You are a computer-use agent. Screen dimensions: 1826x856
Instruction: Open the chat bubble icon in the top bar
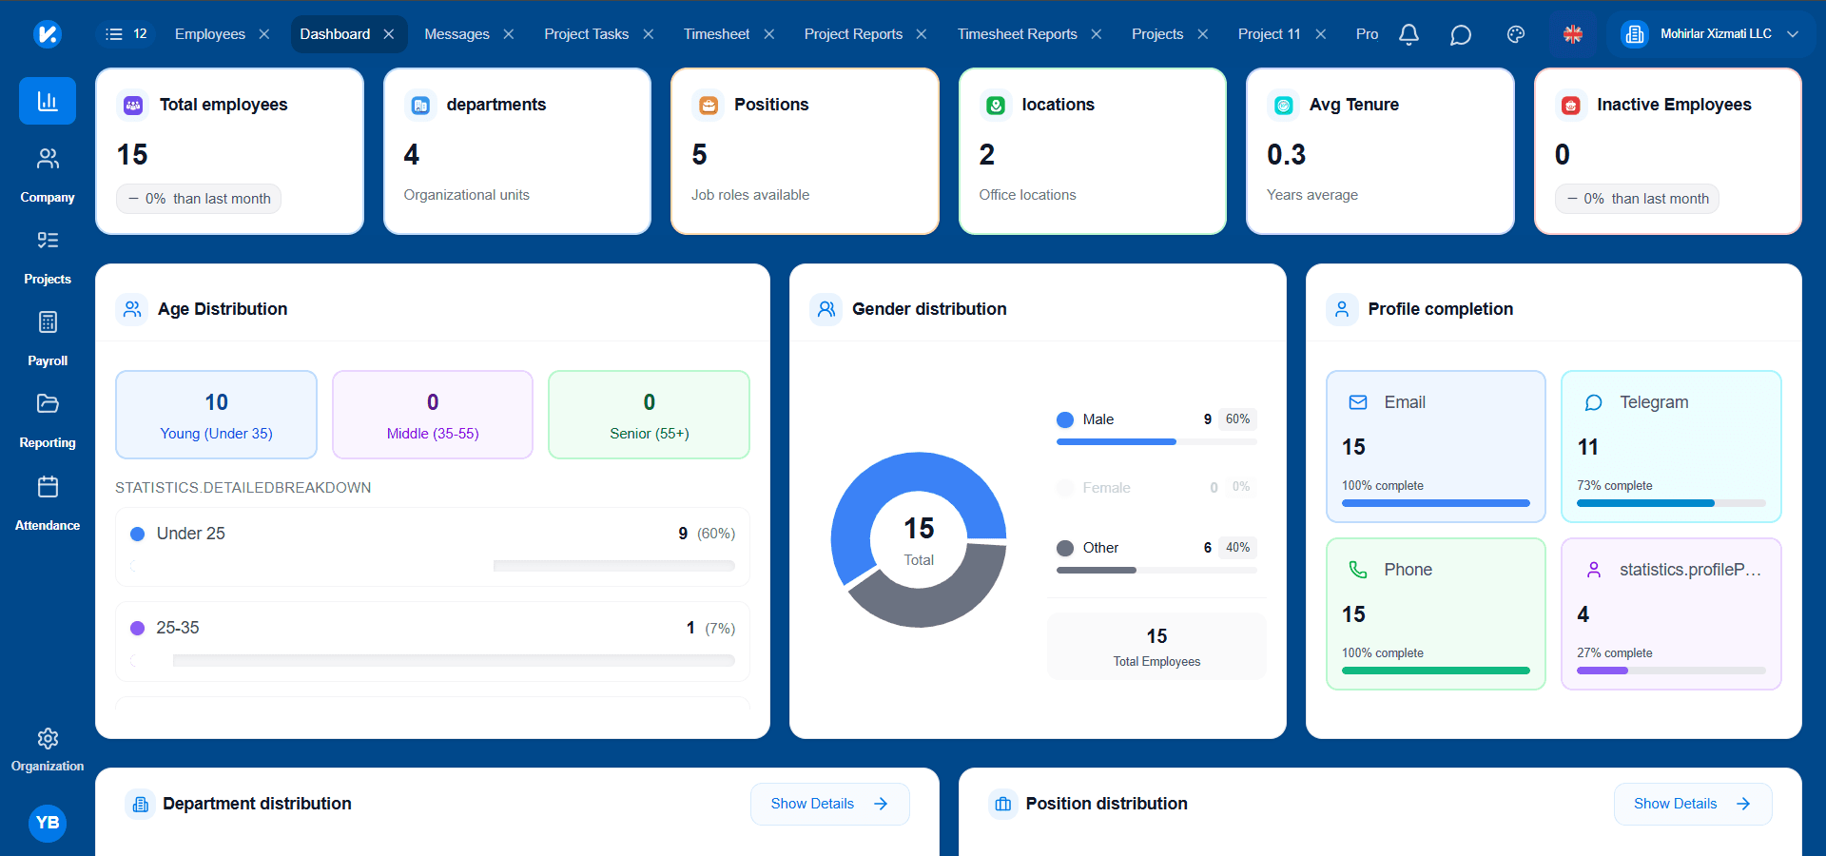[x=1461, y=33]
